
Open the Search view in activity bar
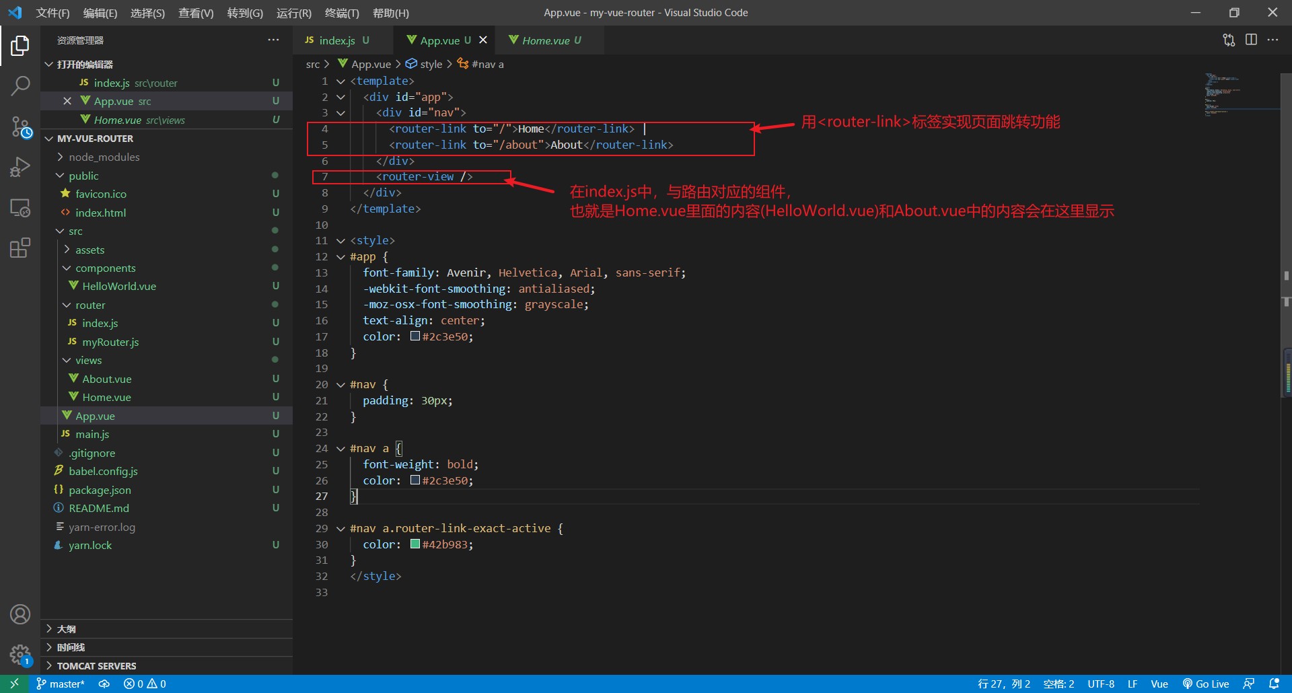click(x=20, y=85)
